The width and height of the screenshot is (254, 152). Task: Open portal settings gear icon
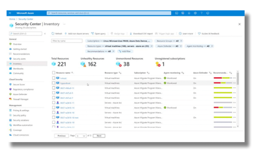click(195, 13)
